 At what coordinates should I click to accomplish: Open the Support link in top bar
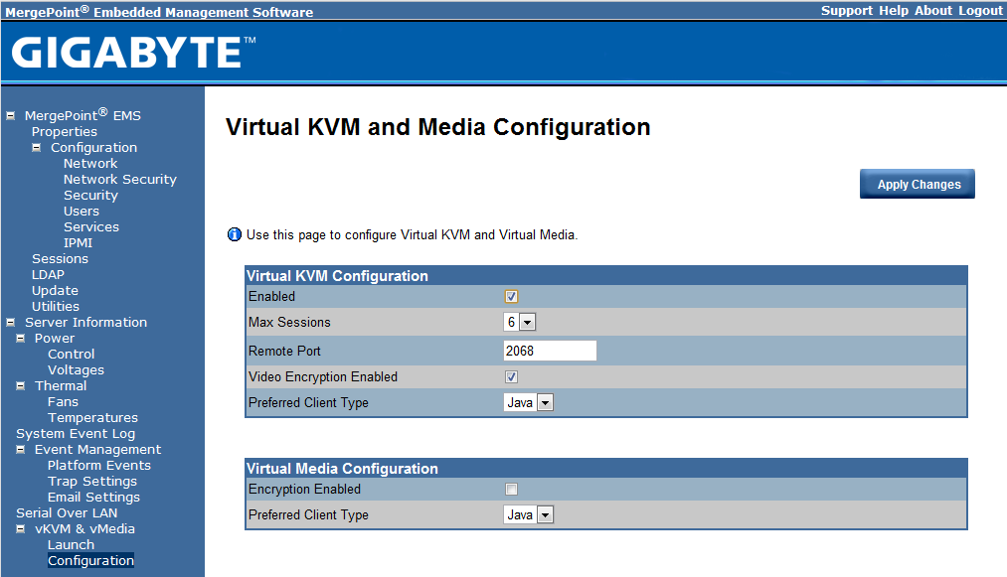tap(846, 11)
